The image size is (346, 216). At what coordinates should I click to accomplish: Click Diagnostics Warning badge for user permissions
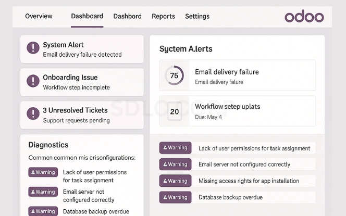pyautogui.click(x=43, y=172)
